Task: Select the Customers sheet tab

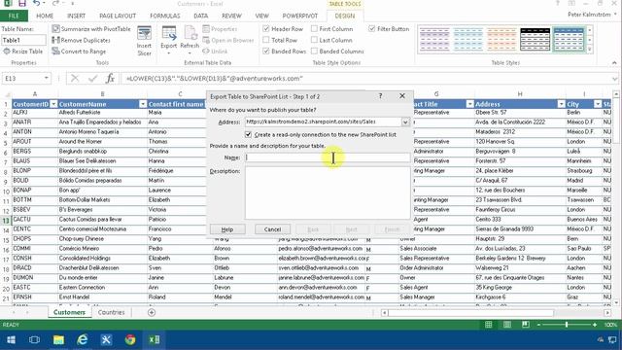Action: tap(69, 313)
